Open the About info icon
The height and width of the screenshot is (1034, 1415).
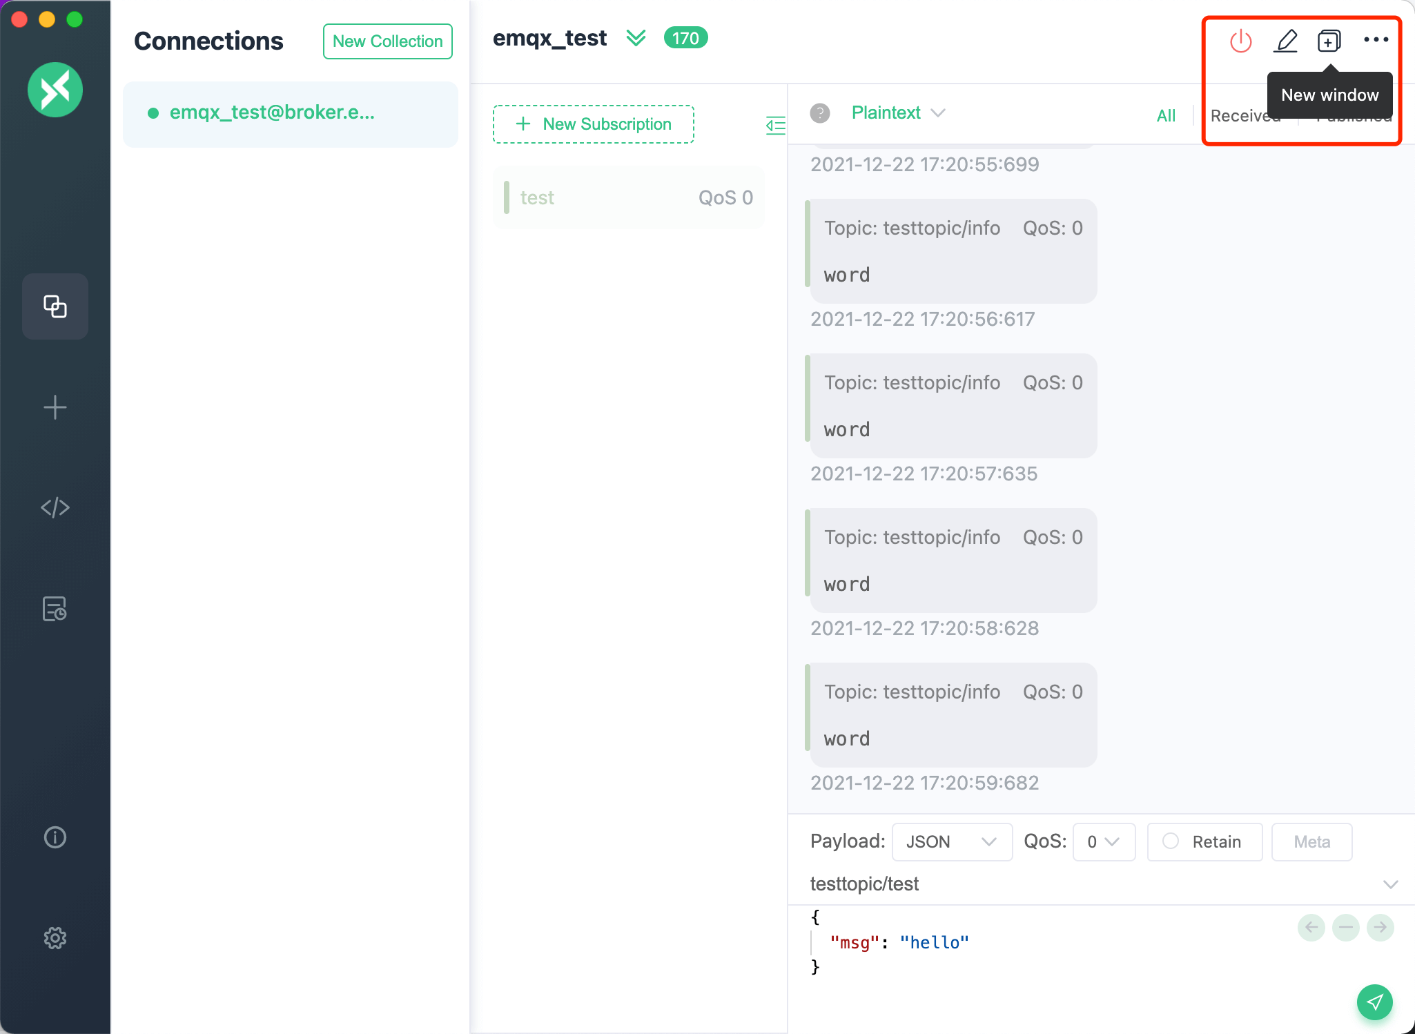tap(55, 837)
